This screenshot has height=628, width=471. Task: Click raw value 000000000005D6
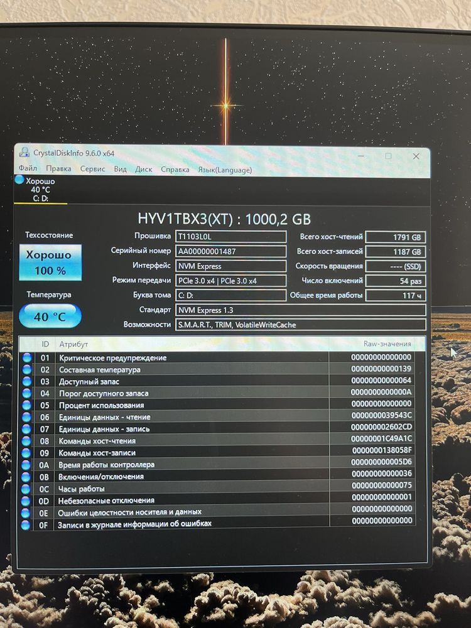[382, 462]
